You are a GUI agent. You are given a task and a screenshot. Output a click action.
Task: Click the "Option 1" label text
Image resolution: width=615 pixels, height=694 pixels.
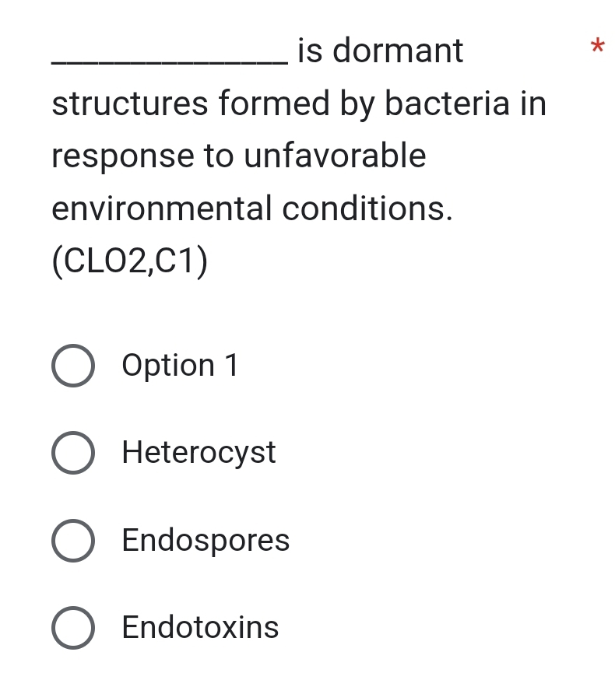181,366
